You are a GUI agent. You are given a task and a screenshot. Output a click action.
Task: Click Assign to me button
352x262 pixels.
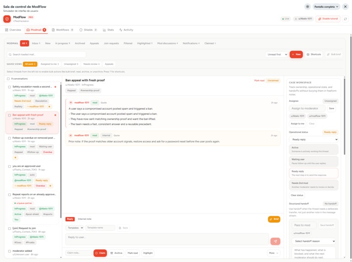pyautogui.click(x=298, y=123)
